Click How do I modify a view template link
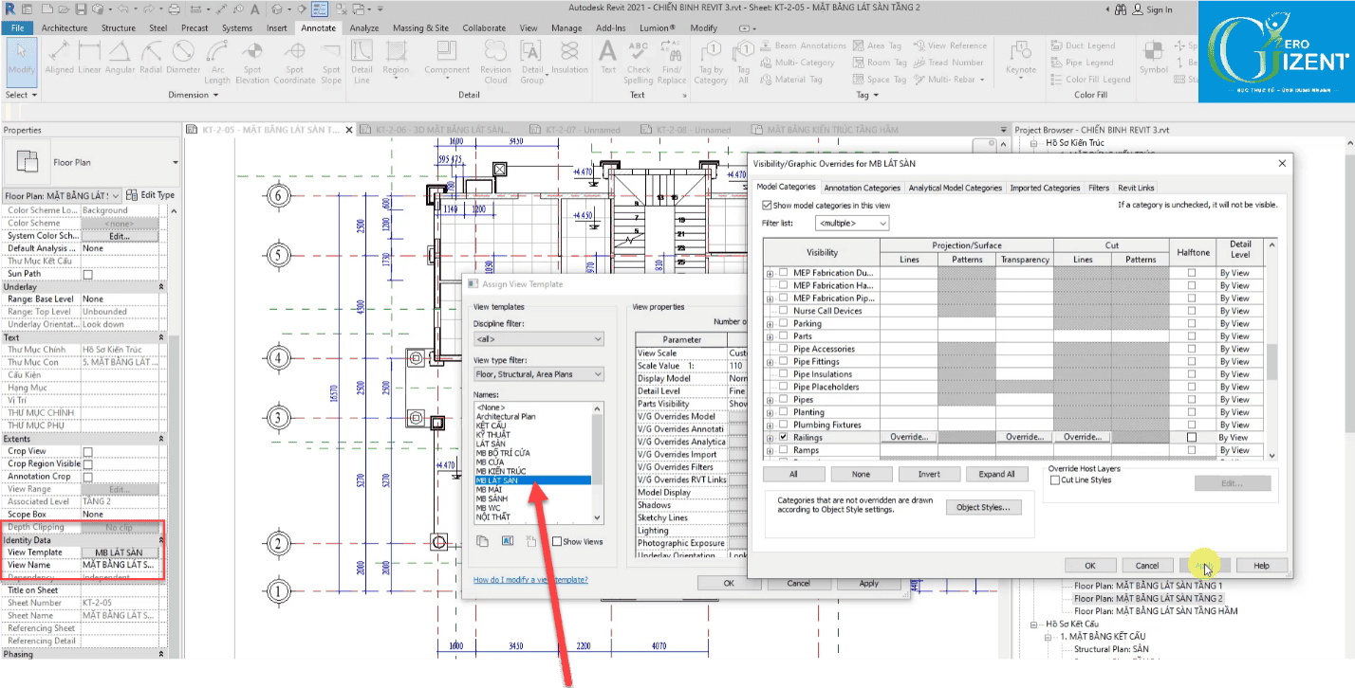Screen dimensions: 1355x688 point(530,580)
